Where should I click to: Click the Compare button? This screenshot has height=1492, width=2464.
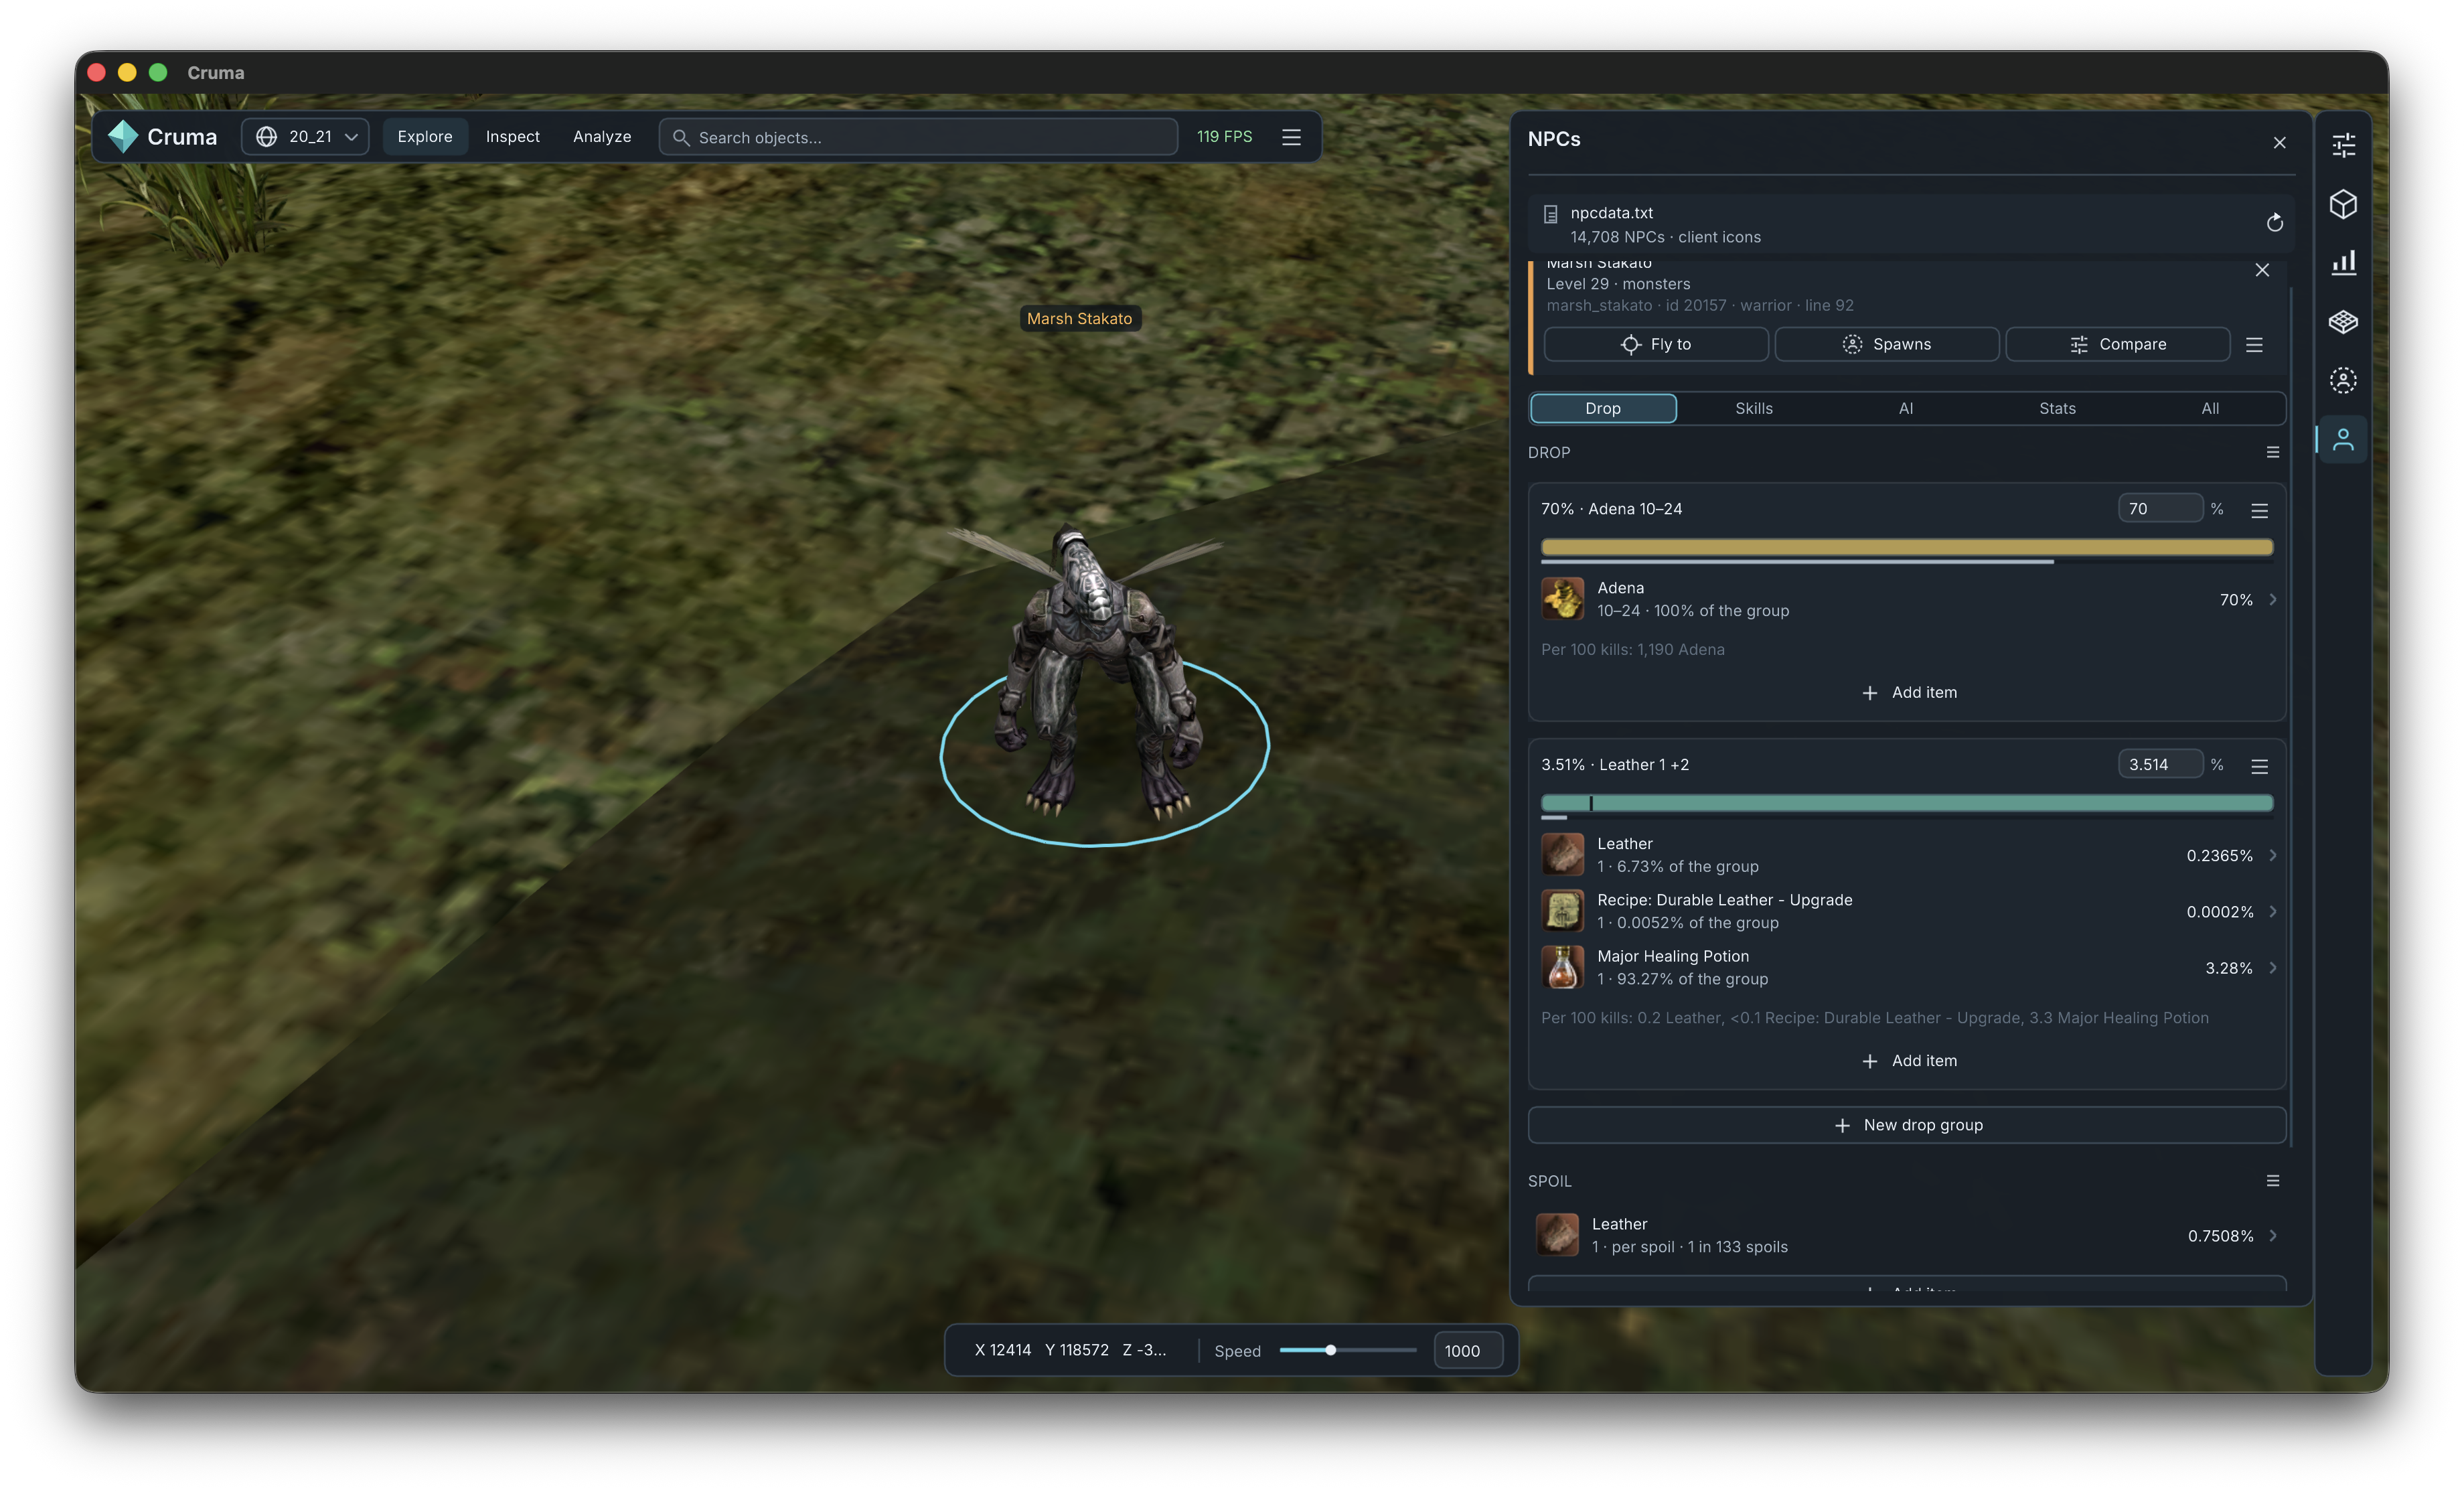coord(2118,344)
